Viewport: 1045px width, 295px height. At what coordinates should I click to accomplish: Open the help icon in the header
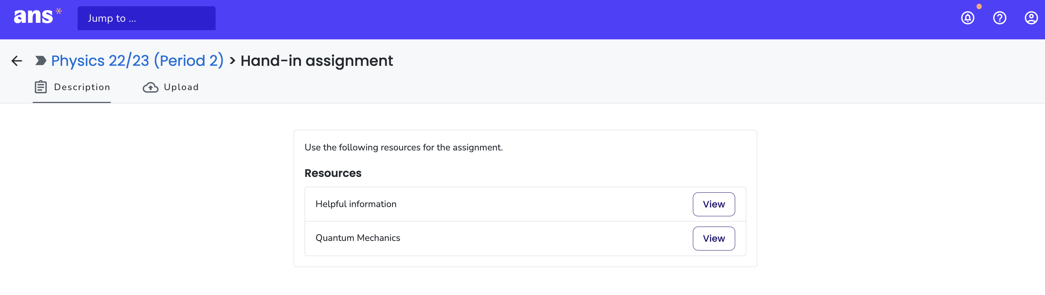pos(1000,18)
